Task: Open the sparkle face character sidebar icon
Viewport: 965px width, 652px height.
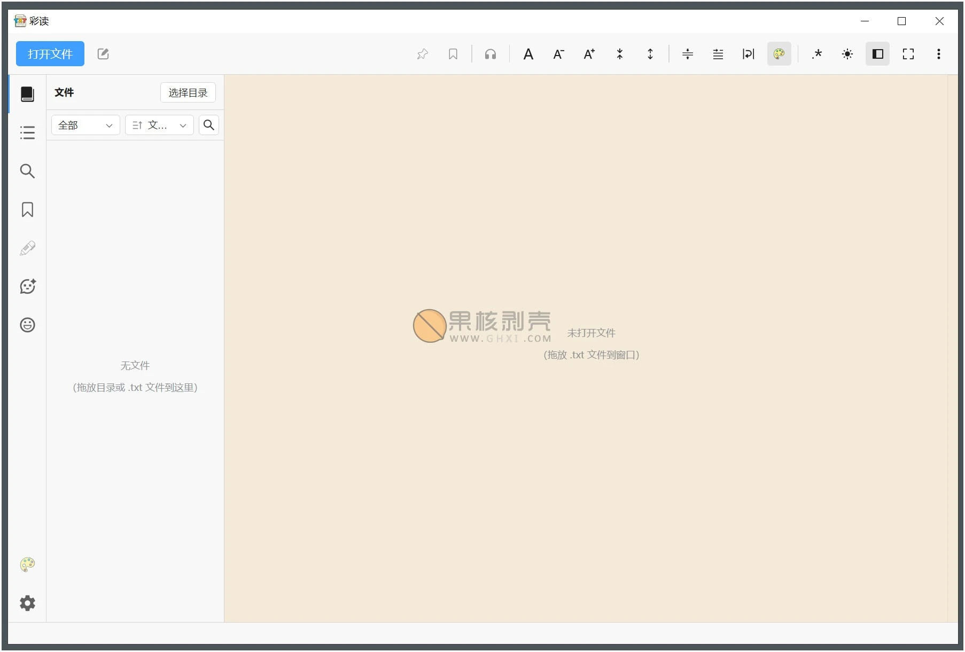Action: point(27,286)
